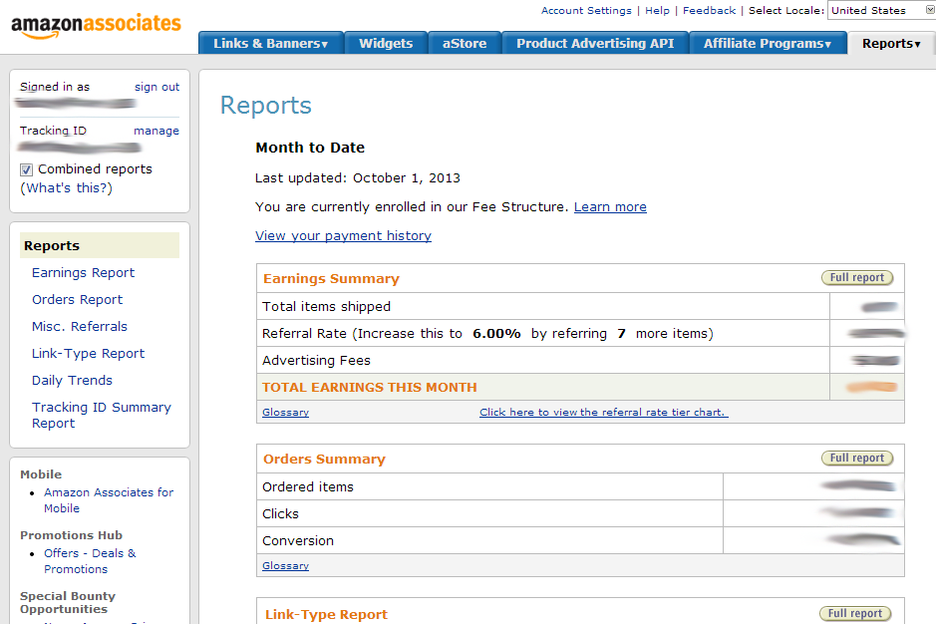The width and height of the screenshot is (936, 624).
Task: Open Earnings Report in sidebar
Action: [83, 273]
